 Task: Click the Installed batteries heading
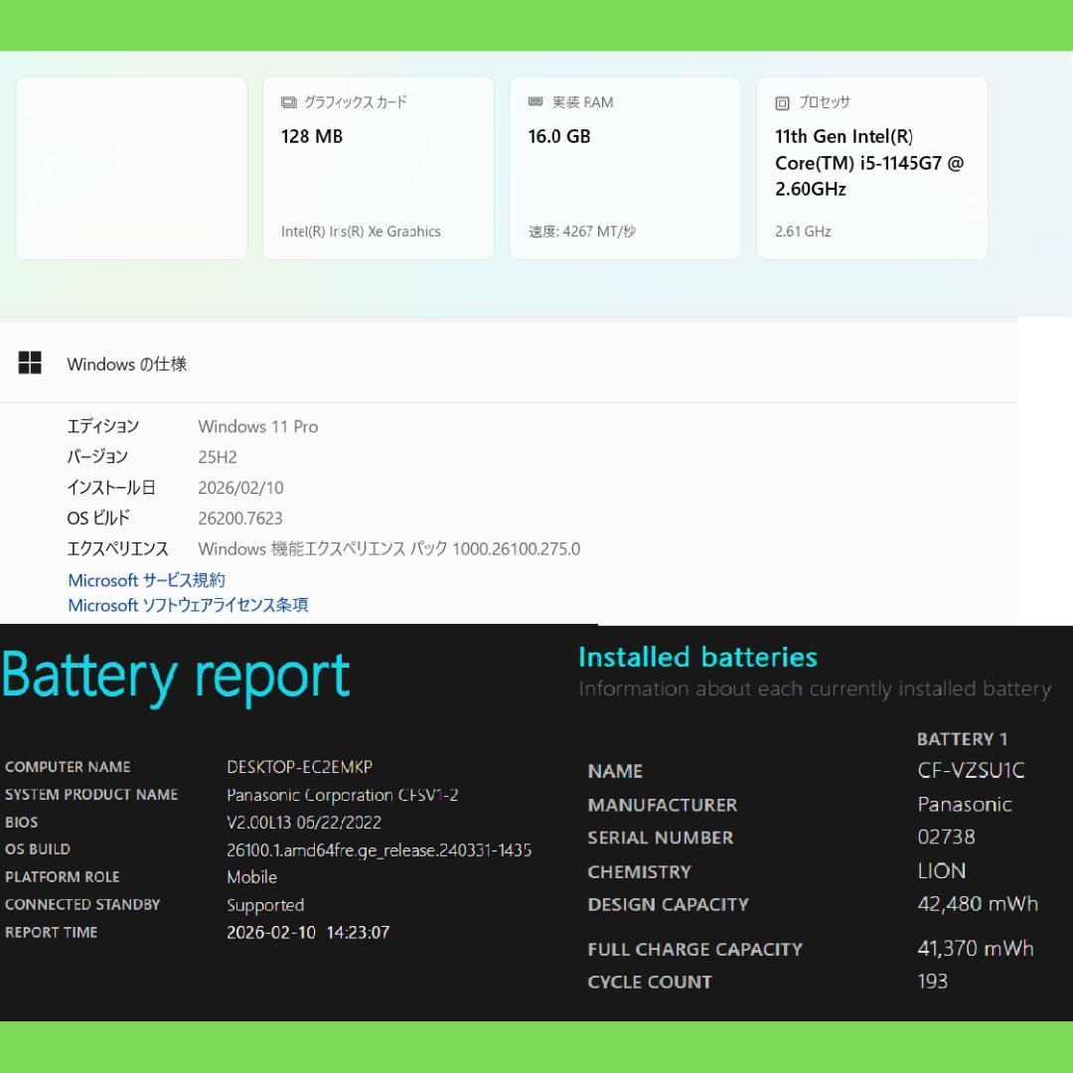click(x=698, y=657)
